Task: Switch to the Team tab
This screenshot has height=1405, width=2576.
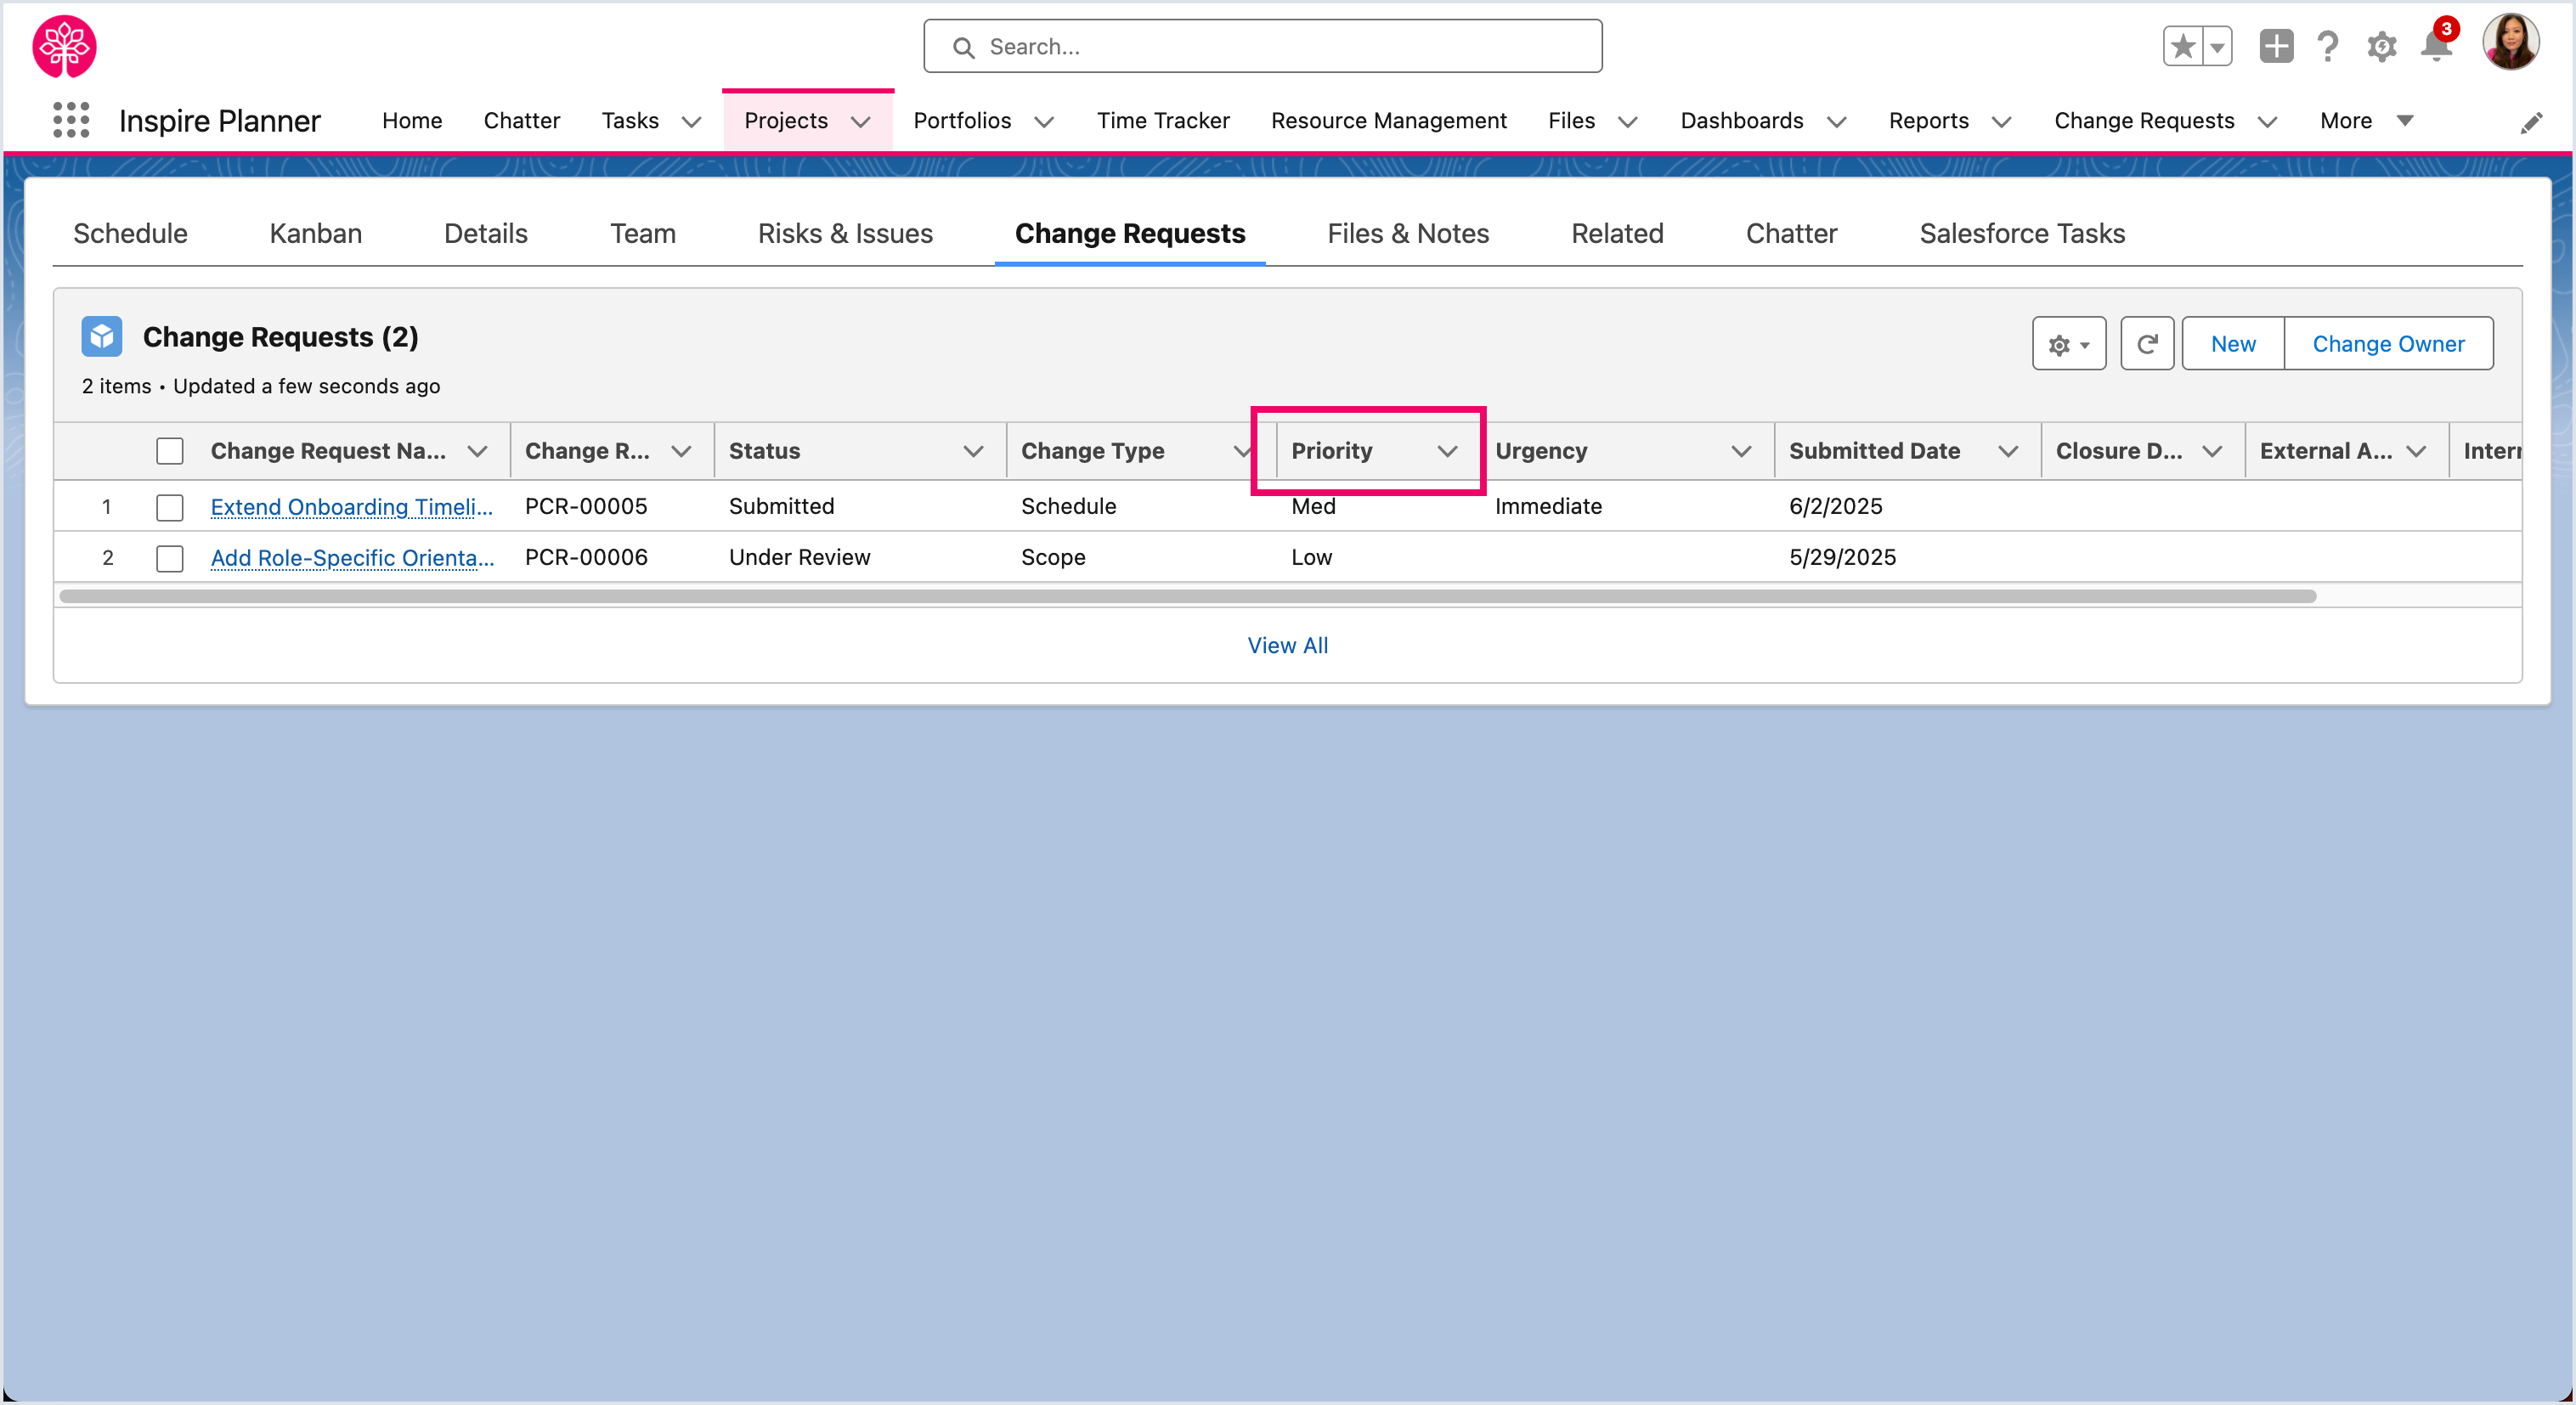Action: pos(643,233)
